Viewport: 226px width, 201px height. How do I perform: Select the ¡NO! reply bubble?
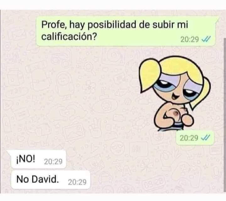(39, 159)
